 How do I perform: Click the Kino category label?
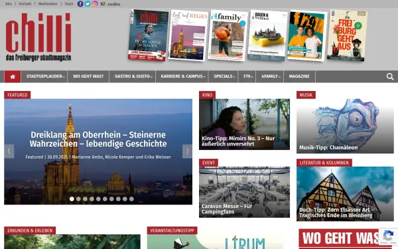(207, 95)
